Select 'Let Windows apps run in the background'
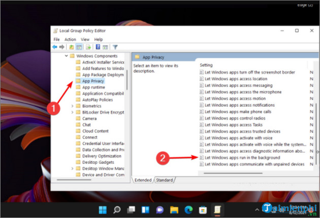Image resolution: width=320 pixels, height=218 pixels. pyautogui.click(x=242, y=158)
